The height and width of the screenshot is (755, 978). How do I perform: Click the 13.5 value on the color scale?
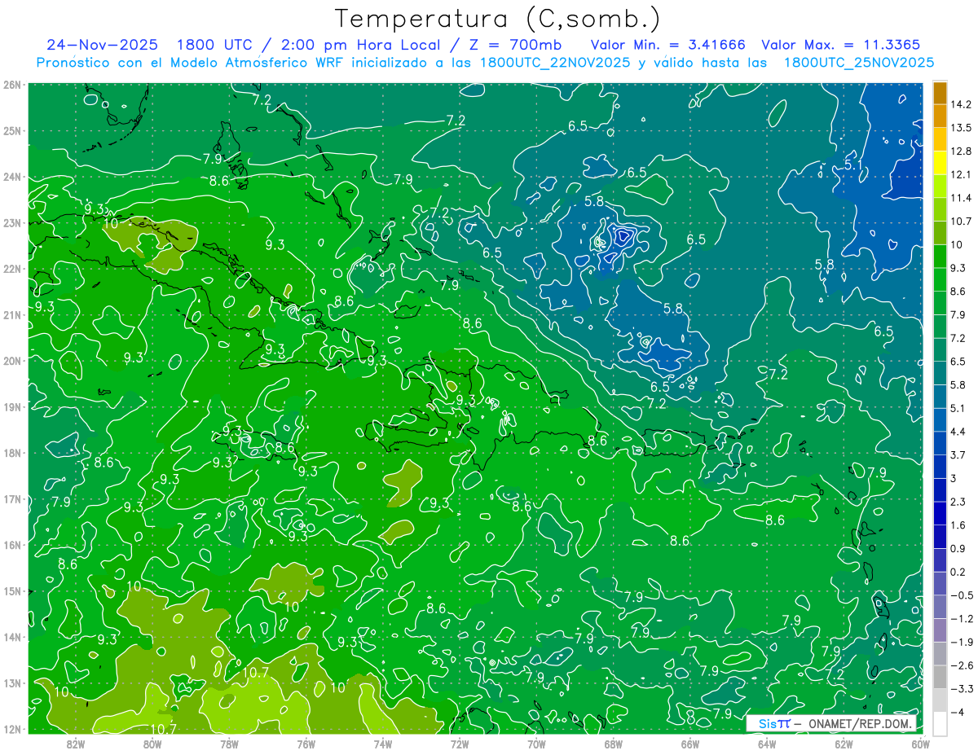pyautogui.click(x=960, y=128)
